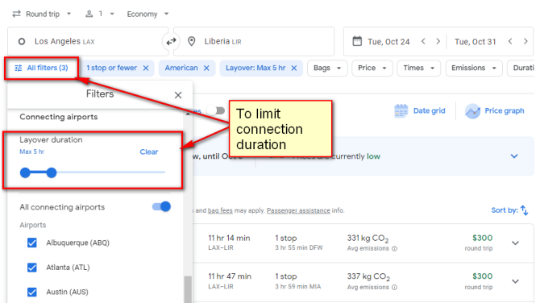540x303 pixels.
Task: Clear the layover duration filter
Action: click(x=149, y=151)
